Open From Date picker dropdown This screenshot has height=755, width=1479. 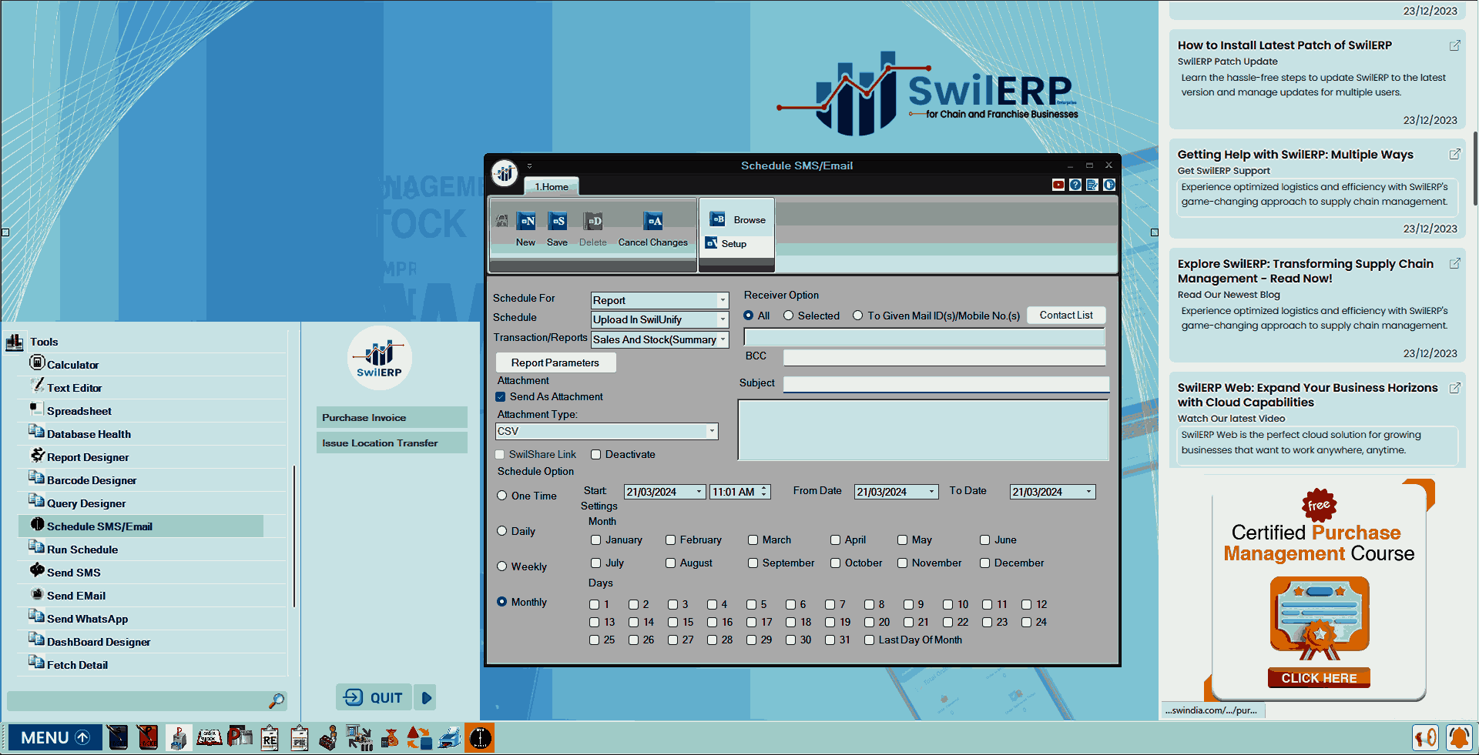931,492
